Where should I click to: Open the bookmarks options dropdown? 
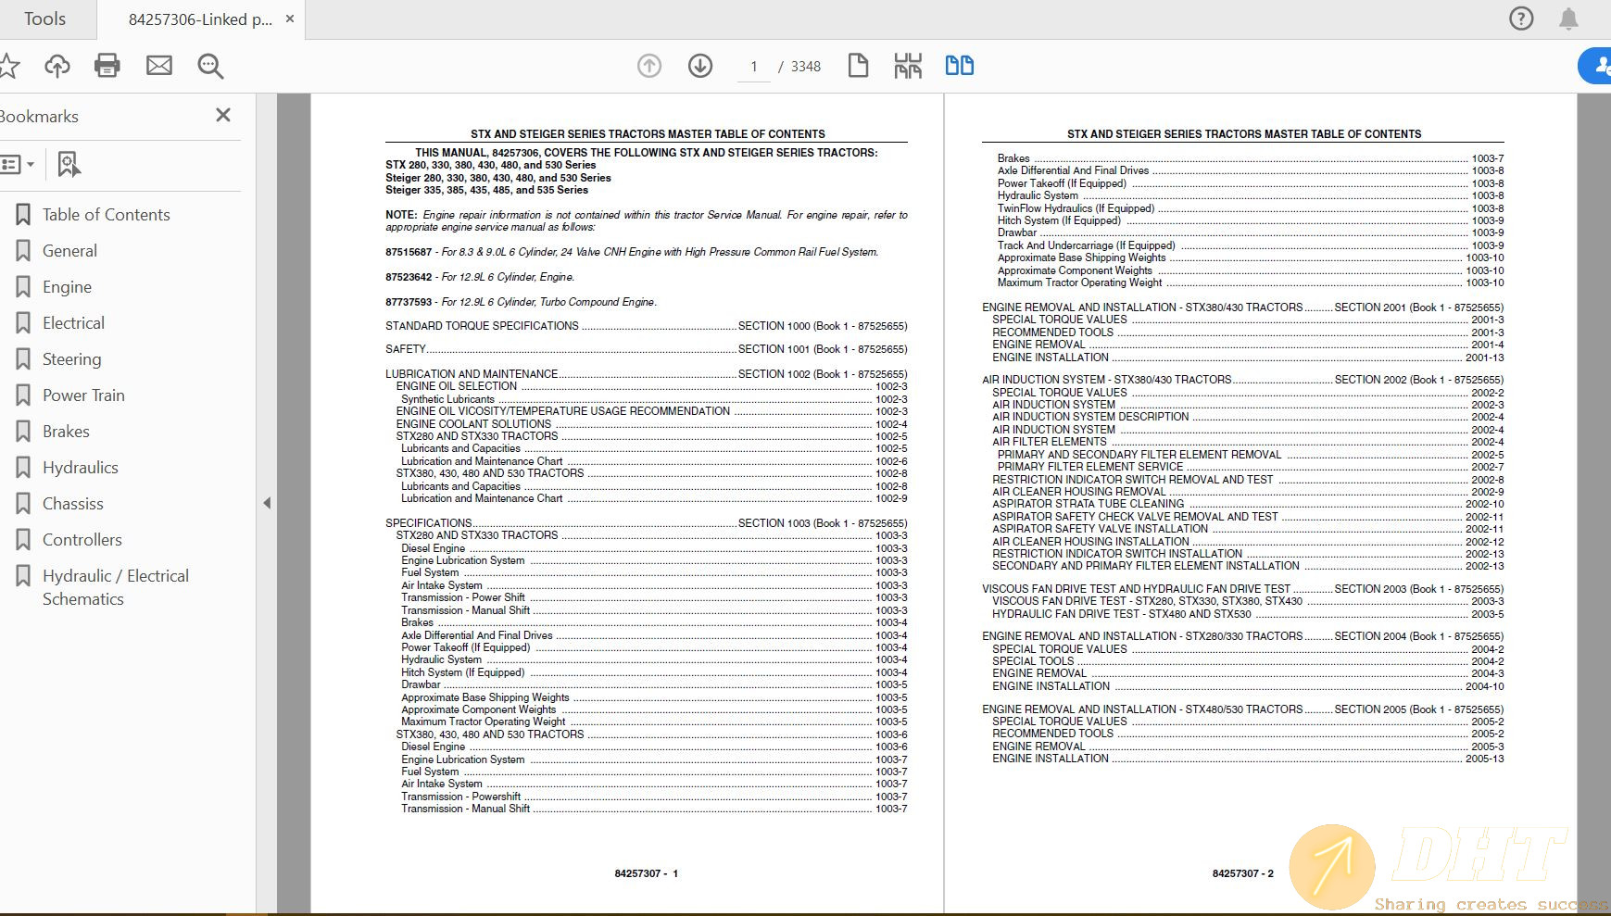coord(17,165)
